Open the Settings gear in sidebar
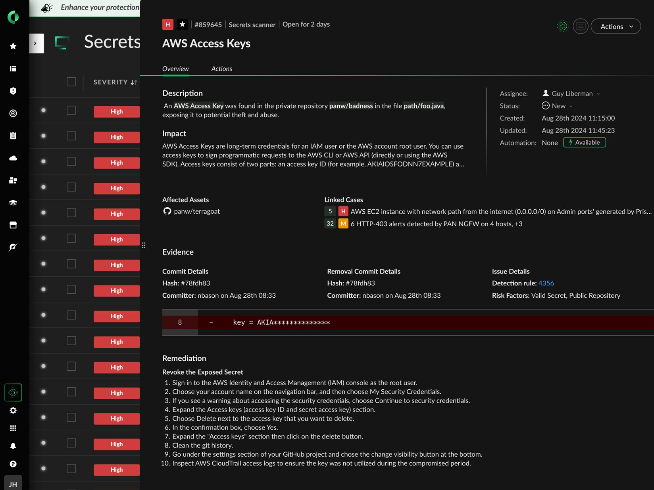This screenshot has height=490, width=654. click(13, 410)
